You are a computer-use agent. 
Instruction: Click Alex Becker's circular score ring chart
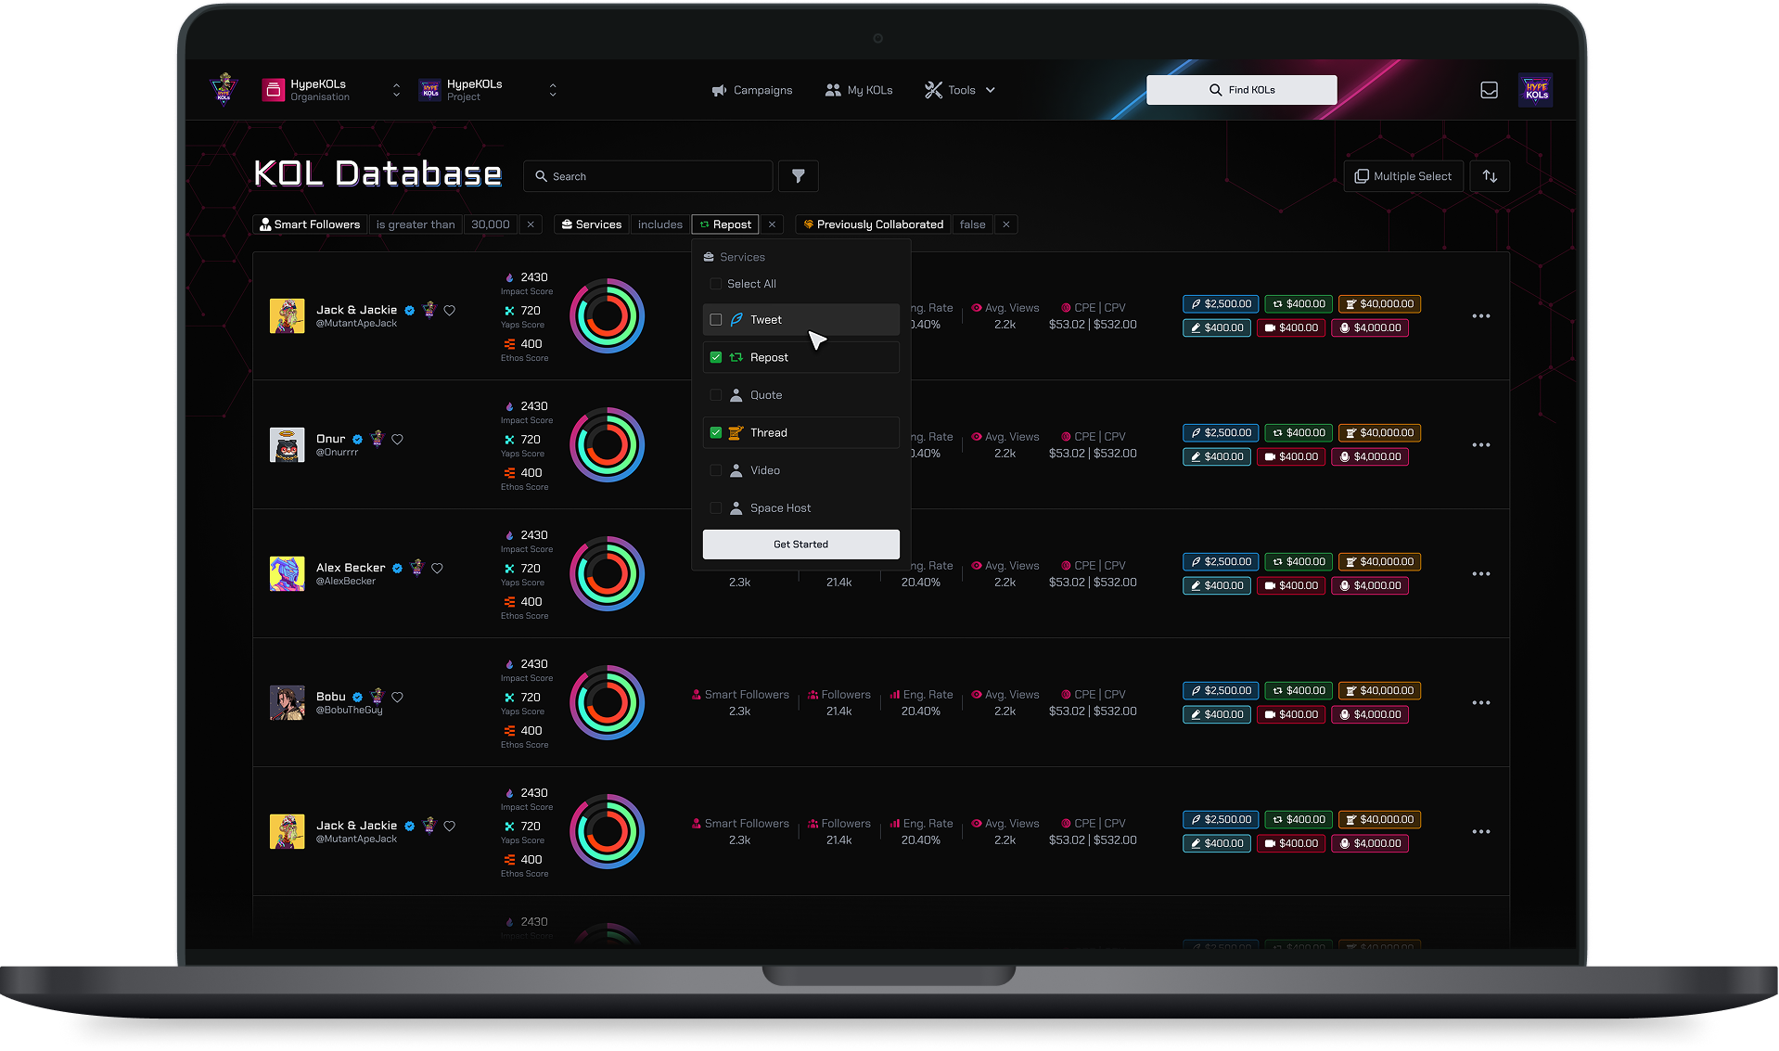point(607,574)
